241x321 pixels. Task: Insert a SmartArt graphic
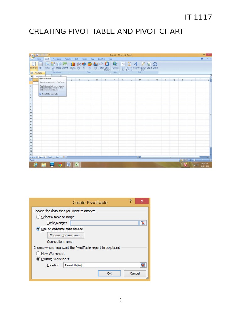click(65, 65)
